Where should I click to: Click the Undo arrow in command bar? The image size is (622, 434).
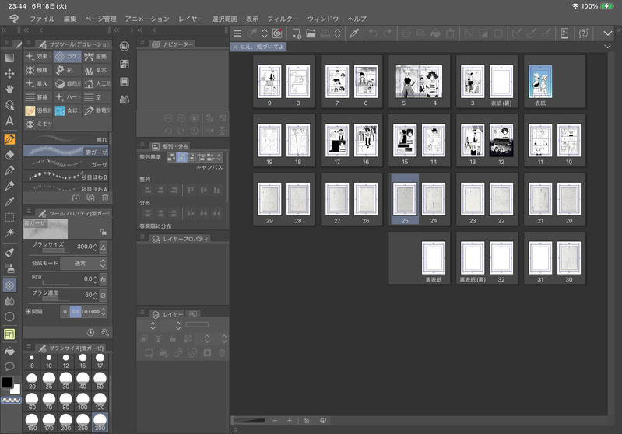(x=372, y=33)
